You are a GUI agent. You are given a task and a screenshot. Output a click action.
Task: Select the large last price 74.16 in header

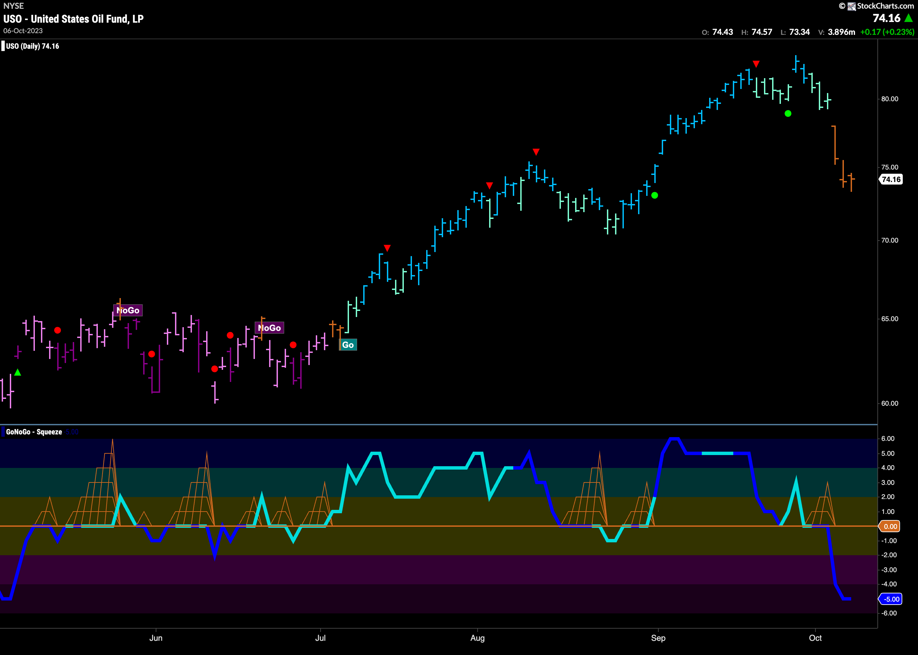coord(887,18)
